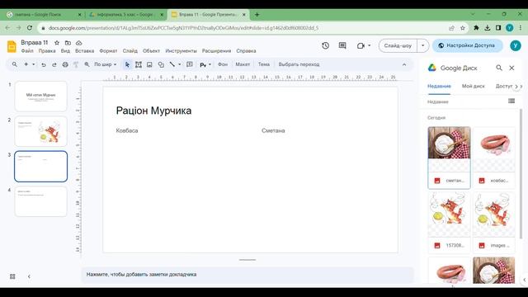The image size is (528, 297).
Task: Add a new slide with plus button
Action: coord(26,64)
